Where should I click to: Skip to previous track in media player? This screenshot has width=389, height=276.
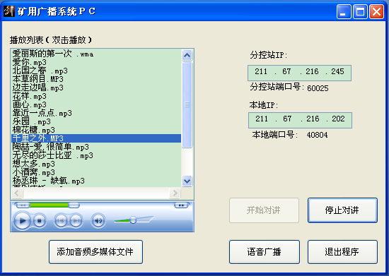pyautogui.click(x=61, y=220)
